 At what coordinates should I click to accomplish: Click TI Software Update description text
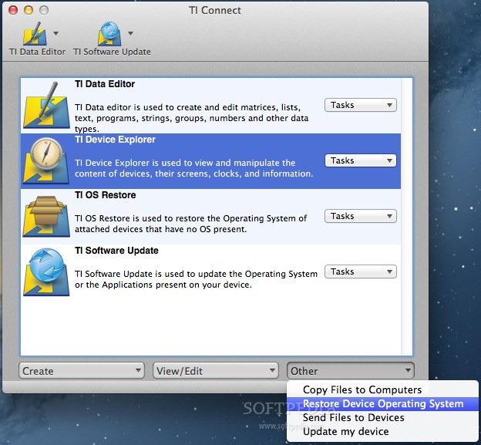[196, 279]
